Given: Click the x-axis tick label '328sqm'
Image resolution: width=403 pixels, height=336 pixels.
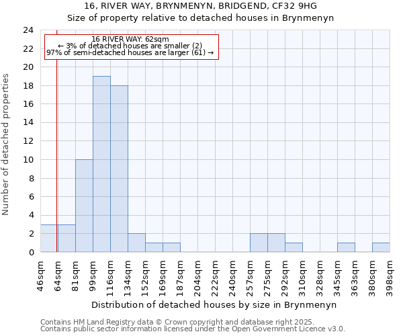Looking at the screenshot, I should 320,279.
